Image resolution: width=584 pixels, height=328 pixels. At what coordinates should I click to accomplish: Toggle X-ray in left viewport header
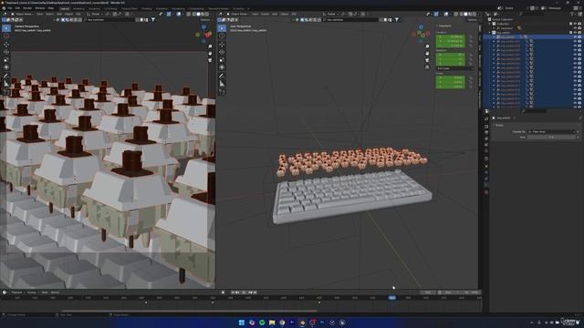tap(189, 15)
